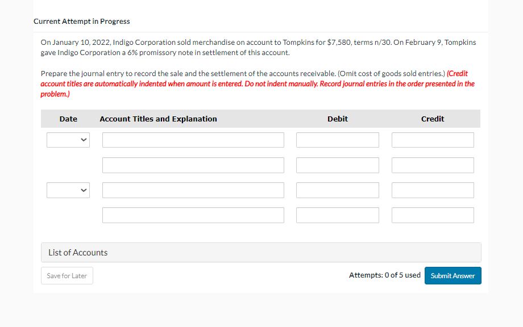Click the Attempts: 0 of 5 used text

tap(384, 275)
